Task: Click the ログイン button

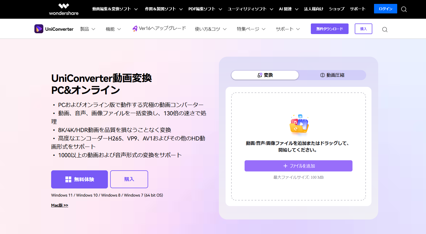Action: tap(385, 9)
